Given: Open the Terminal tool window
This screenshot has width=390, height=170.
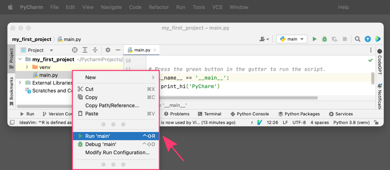Looking at the screenshot, I should click(x=210, y=114).
